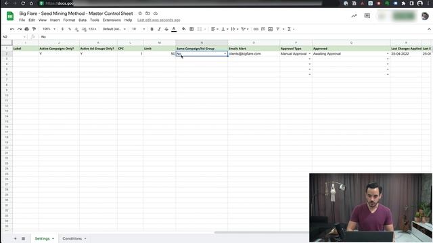The height and width of the screenshot is (243, 433).
Task: Click the Insert link icon
Action: click(x=256, y=29)
